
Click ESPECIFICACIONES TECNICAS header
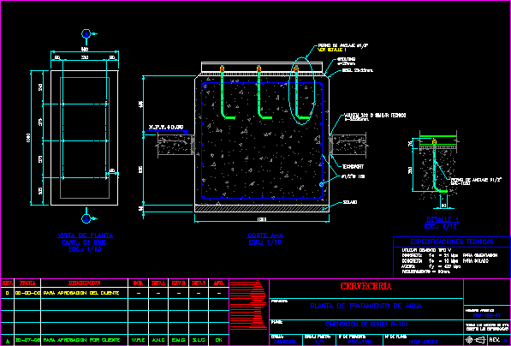[x=452, y=242]
